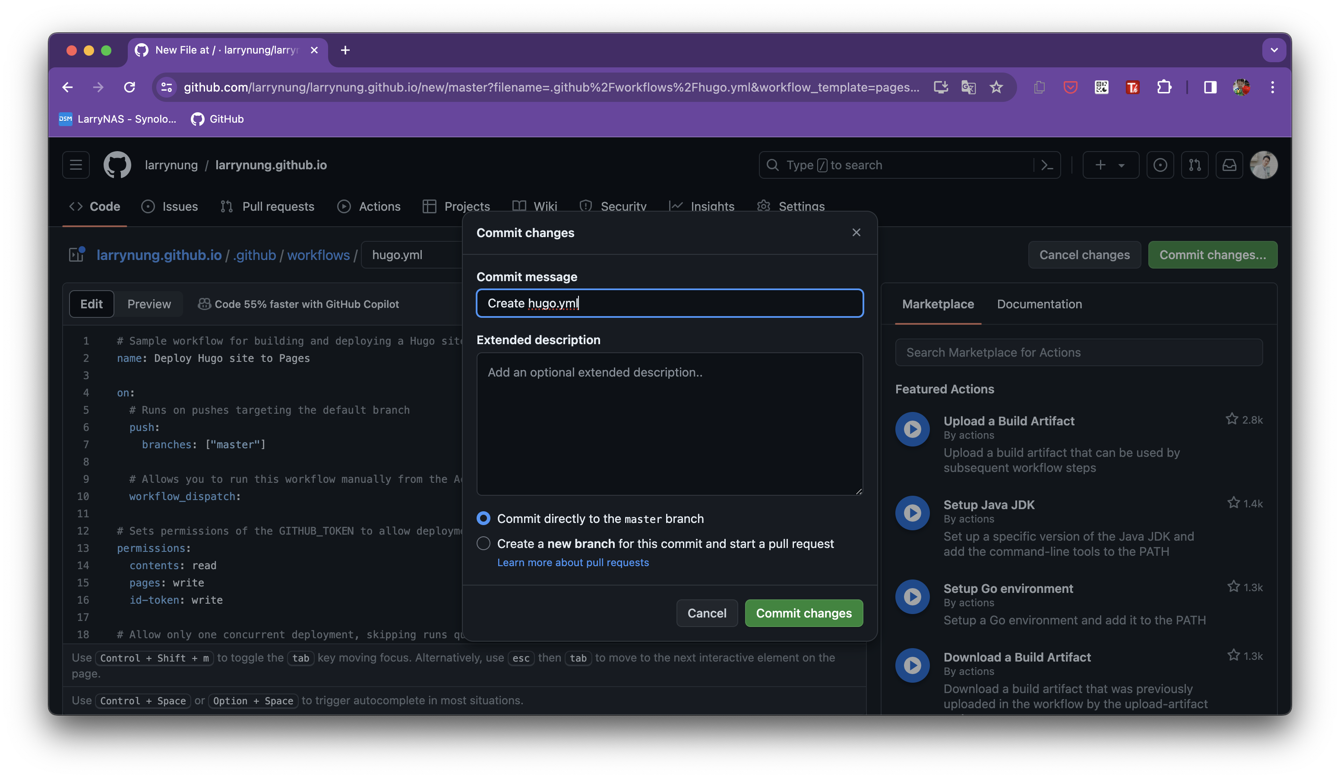Open the Pull requests repository tab
This screenshot has height=779, width=1340.
pyautogui.click(x=268, y=206)
